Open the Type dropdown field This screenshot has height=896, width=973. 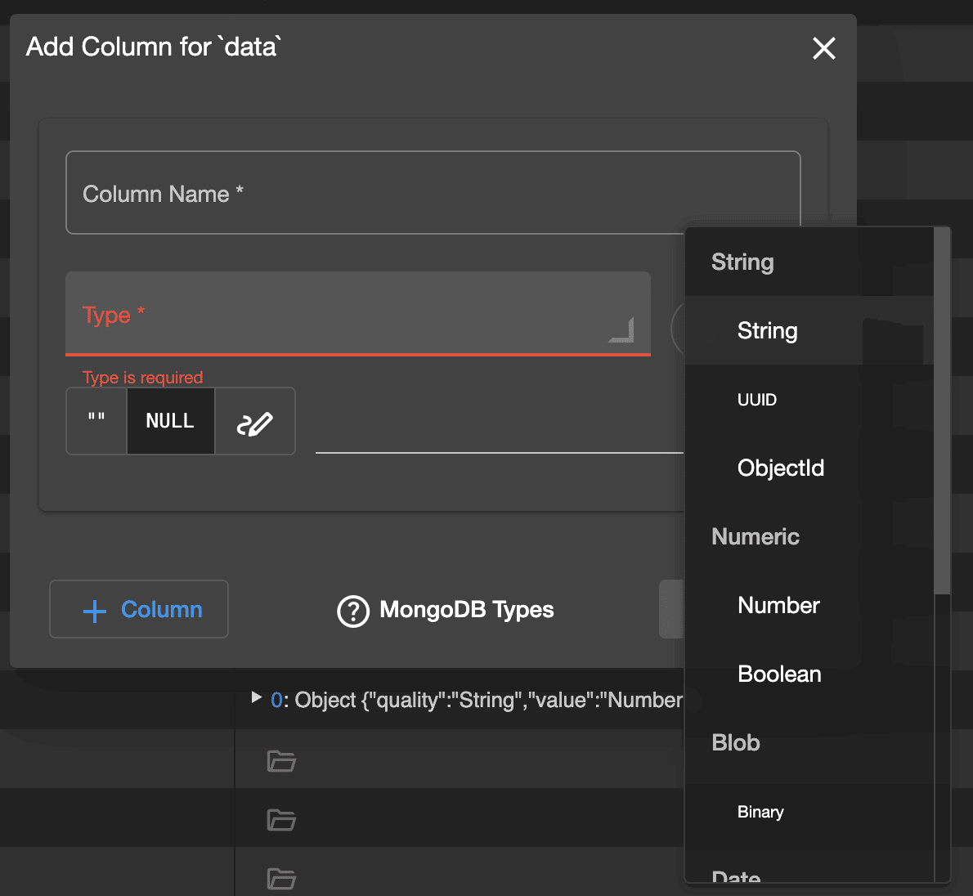[x=357, y=315]
